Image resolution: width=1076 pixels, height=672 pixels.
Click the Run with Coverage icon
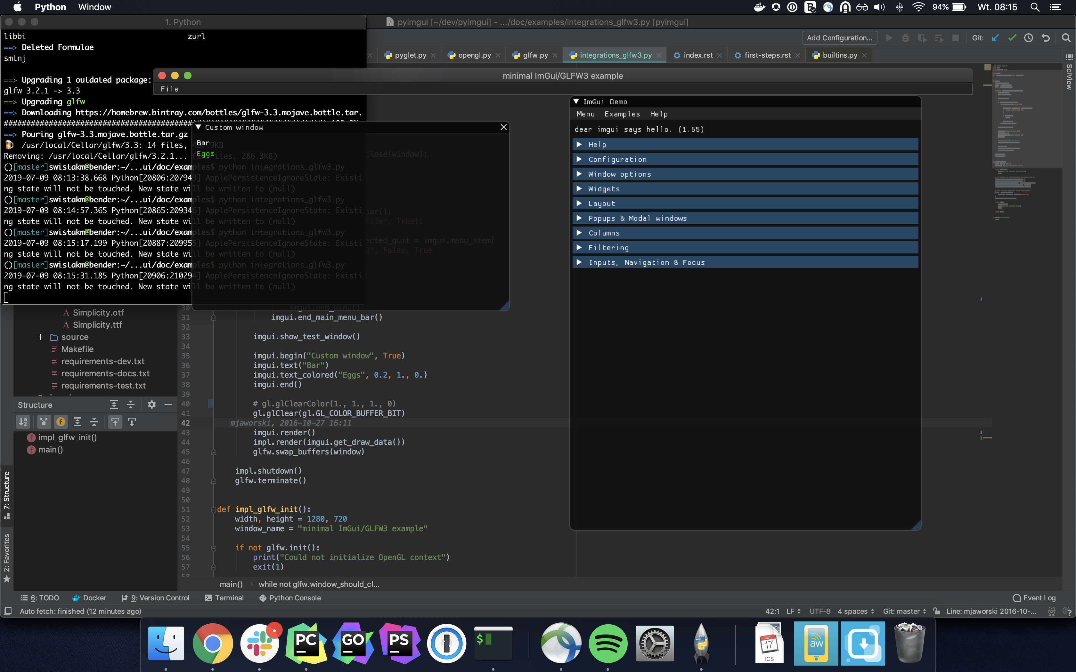[923, 38]
